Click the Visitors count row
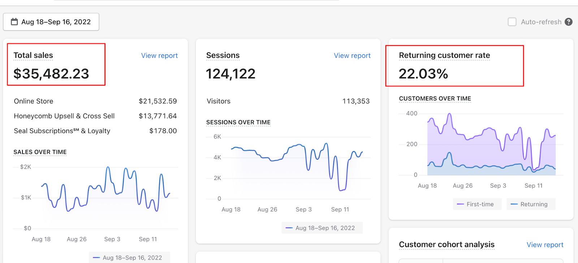578x263 pixels. click(288, 101)
